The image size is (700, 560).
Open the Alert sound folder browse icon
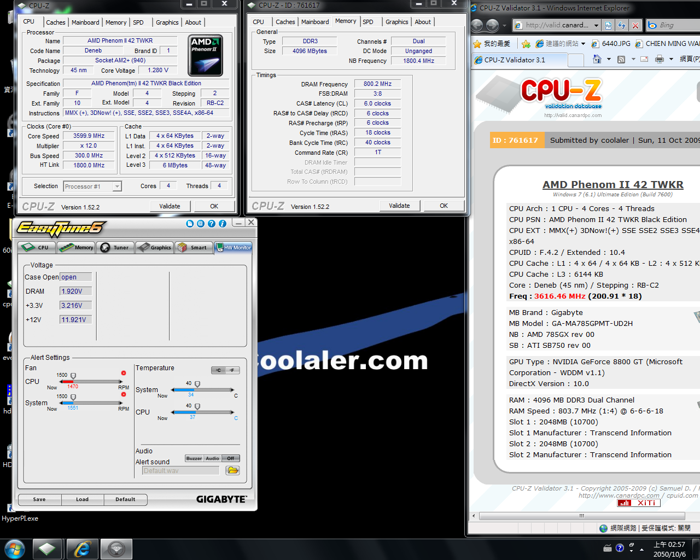[232, 470]
